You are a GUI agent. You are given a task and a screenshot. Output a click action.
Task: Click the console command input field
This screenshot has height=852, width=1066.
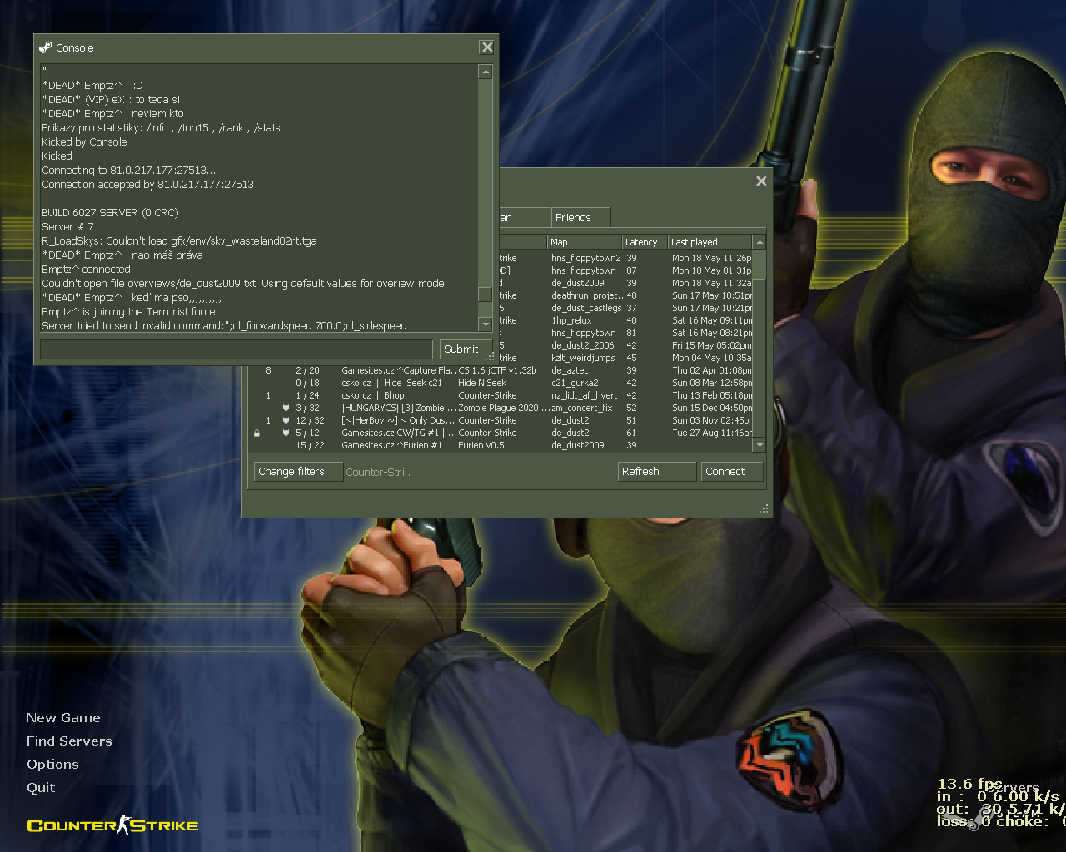(237, 349)
